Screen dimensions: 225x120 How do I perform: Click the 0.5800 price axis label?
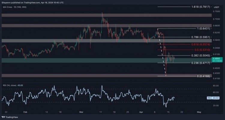216,40
